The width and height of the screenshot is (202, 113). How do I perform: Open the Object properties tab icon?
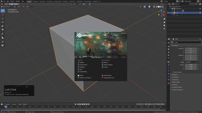(x=169, y=62)
